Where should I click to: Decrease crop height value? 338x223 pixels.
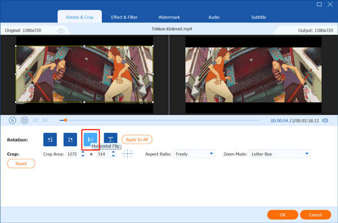click(x=113, y=156)
